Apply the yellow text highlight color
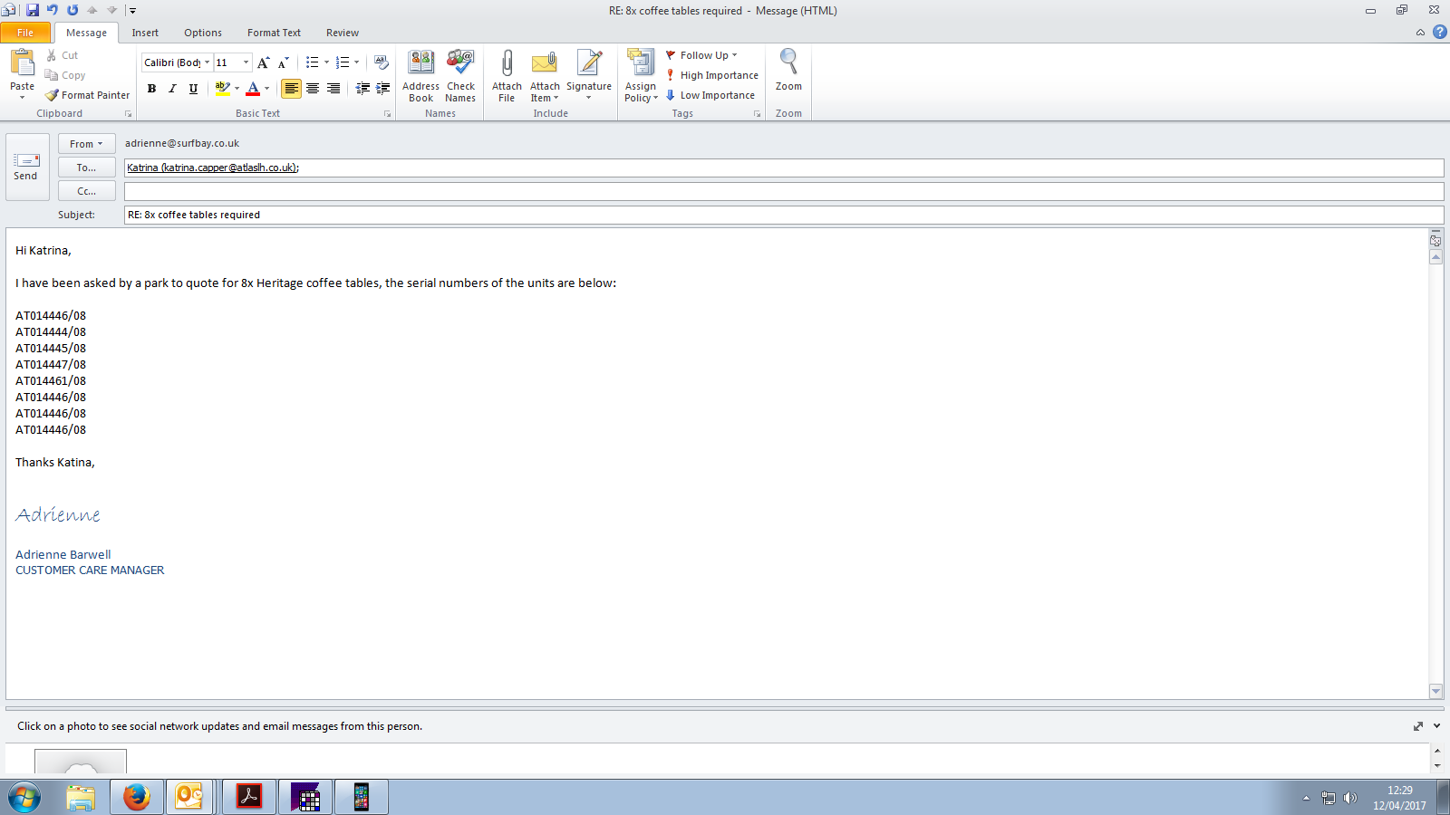 click(222, 88)
